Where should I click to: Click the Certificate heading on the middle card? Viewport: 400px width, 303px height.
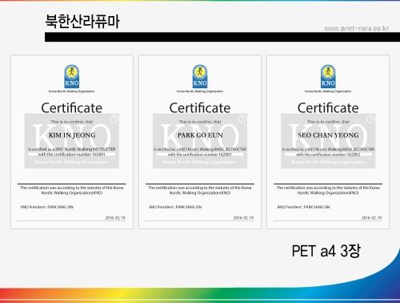tap(200, 108)
